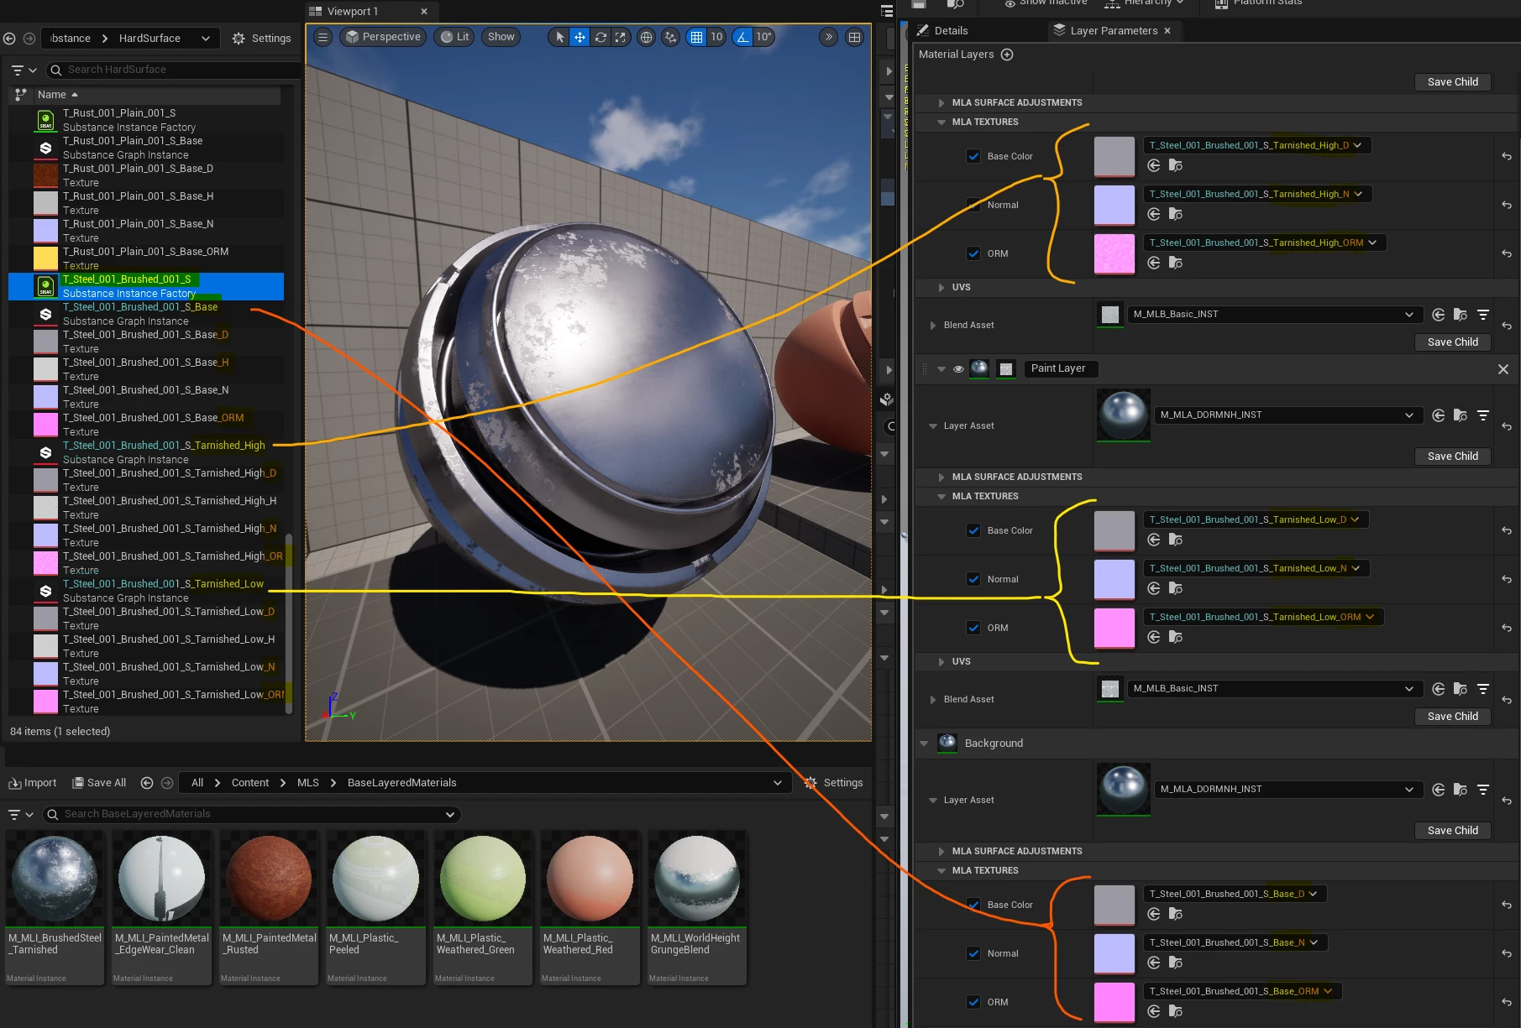Activate the Select objects tool in viewport toolbar
Viewport: 1521px width, 1028px height.
(x=560, y=37)
